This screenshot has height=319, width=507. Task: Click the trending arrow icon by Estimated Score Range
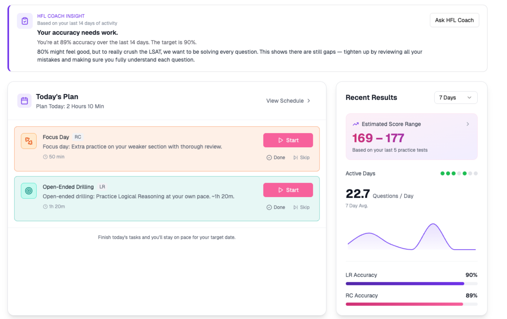point(356,124)
